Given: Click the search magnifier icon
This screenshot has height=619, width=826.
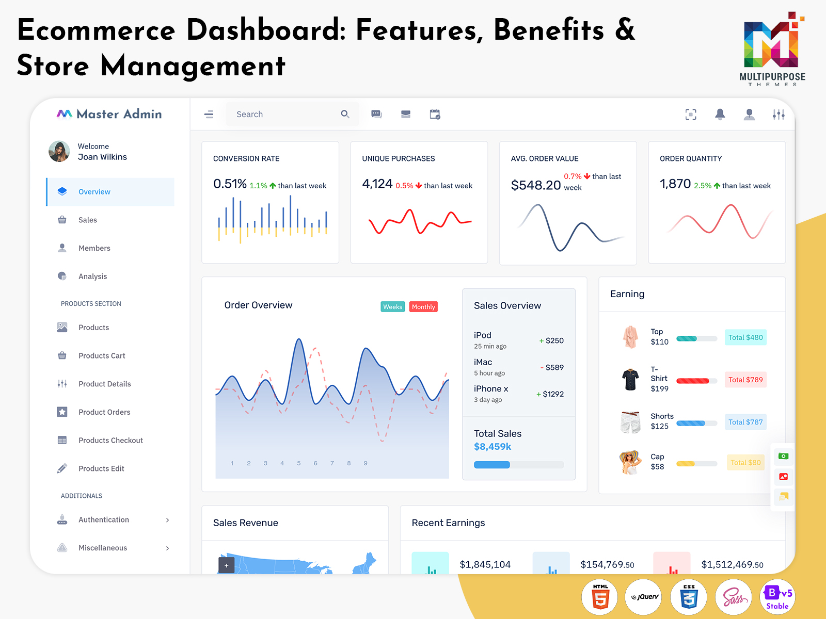Looking at the screenshot, I should point(345,114).
